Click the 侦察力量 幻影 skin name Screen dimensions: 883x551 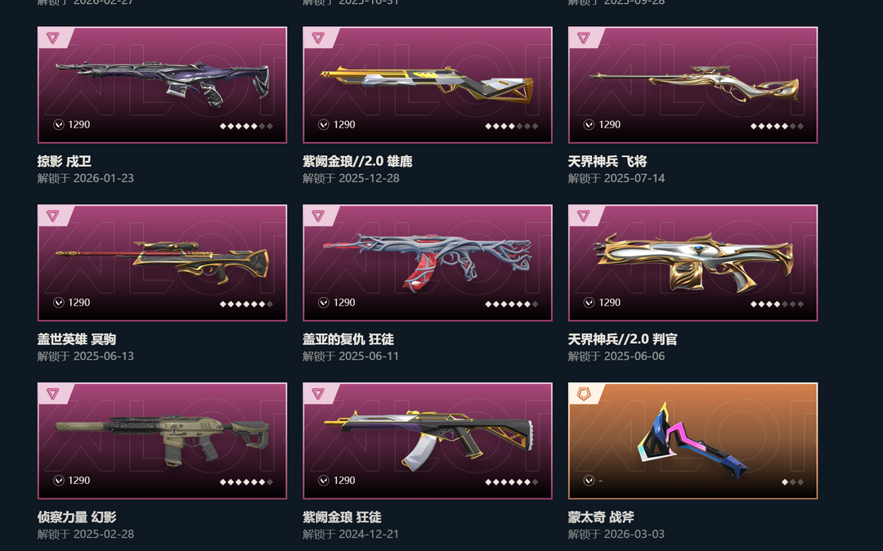[x=77, y=517]
